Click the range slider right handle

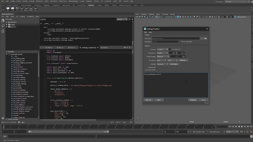tap(108, 132)
